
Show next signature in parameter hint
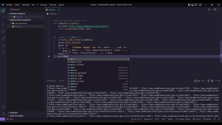(x=69, y=54)
